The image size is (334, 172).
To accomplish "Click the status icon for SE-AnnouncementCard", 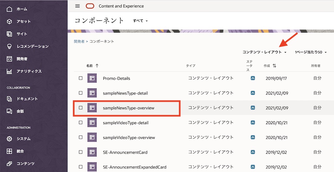I will coord(253,152).
